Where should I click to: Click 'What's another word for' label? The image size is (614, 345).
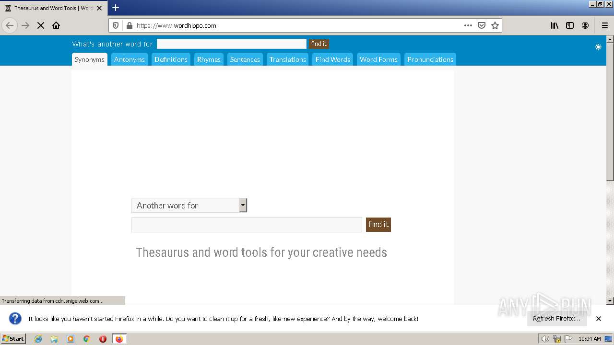(x=112, y=44)
